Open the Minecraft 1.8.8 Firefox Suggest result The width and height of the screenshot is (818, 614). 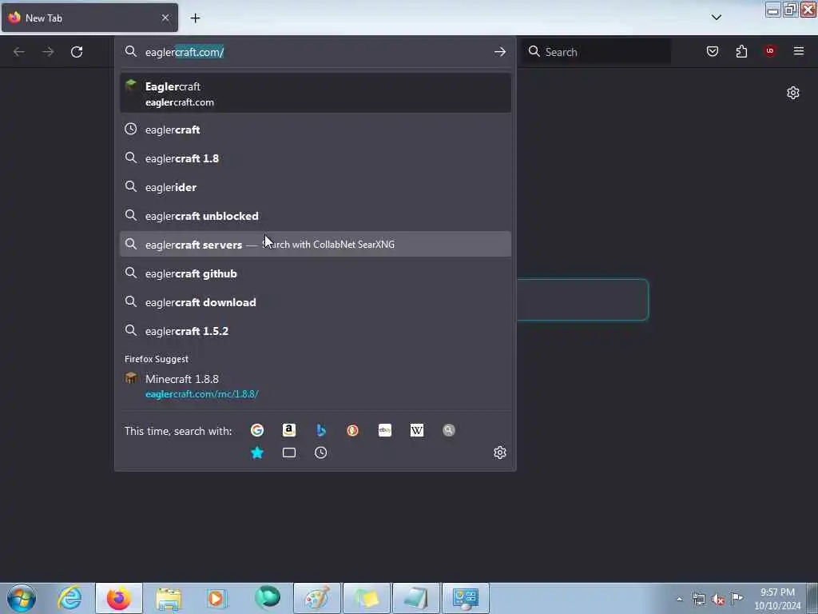point(315,386)
